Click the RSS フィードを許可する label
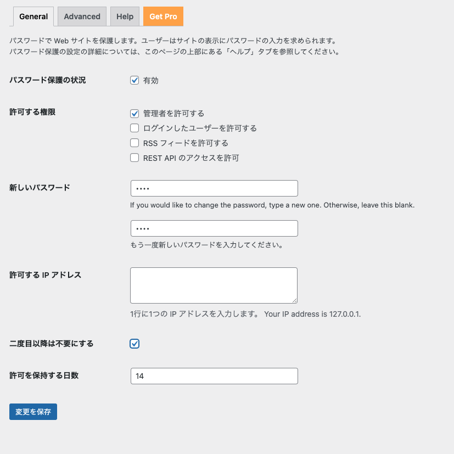 186,143
